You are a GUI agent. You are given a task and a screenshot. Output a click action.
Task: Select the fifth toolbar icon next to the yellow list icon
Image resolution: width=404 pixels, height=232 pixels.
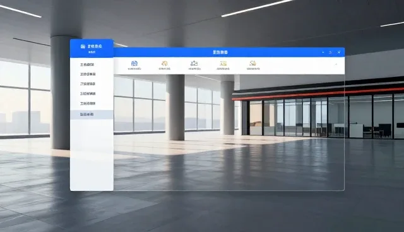[x=252, y=63]
